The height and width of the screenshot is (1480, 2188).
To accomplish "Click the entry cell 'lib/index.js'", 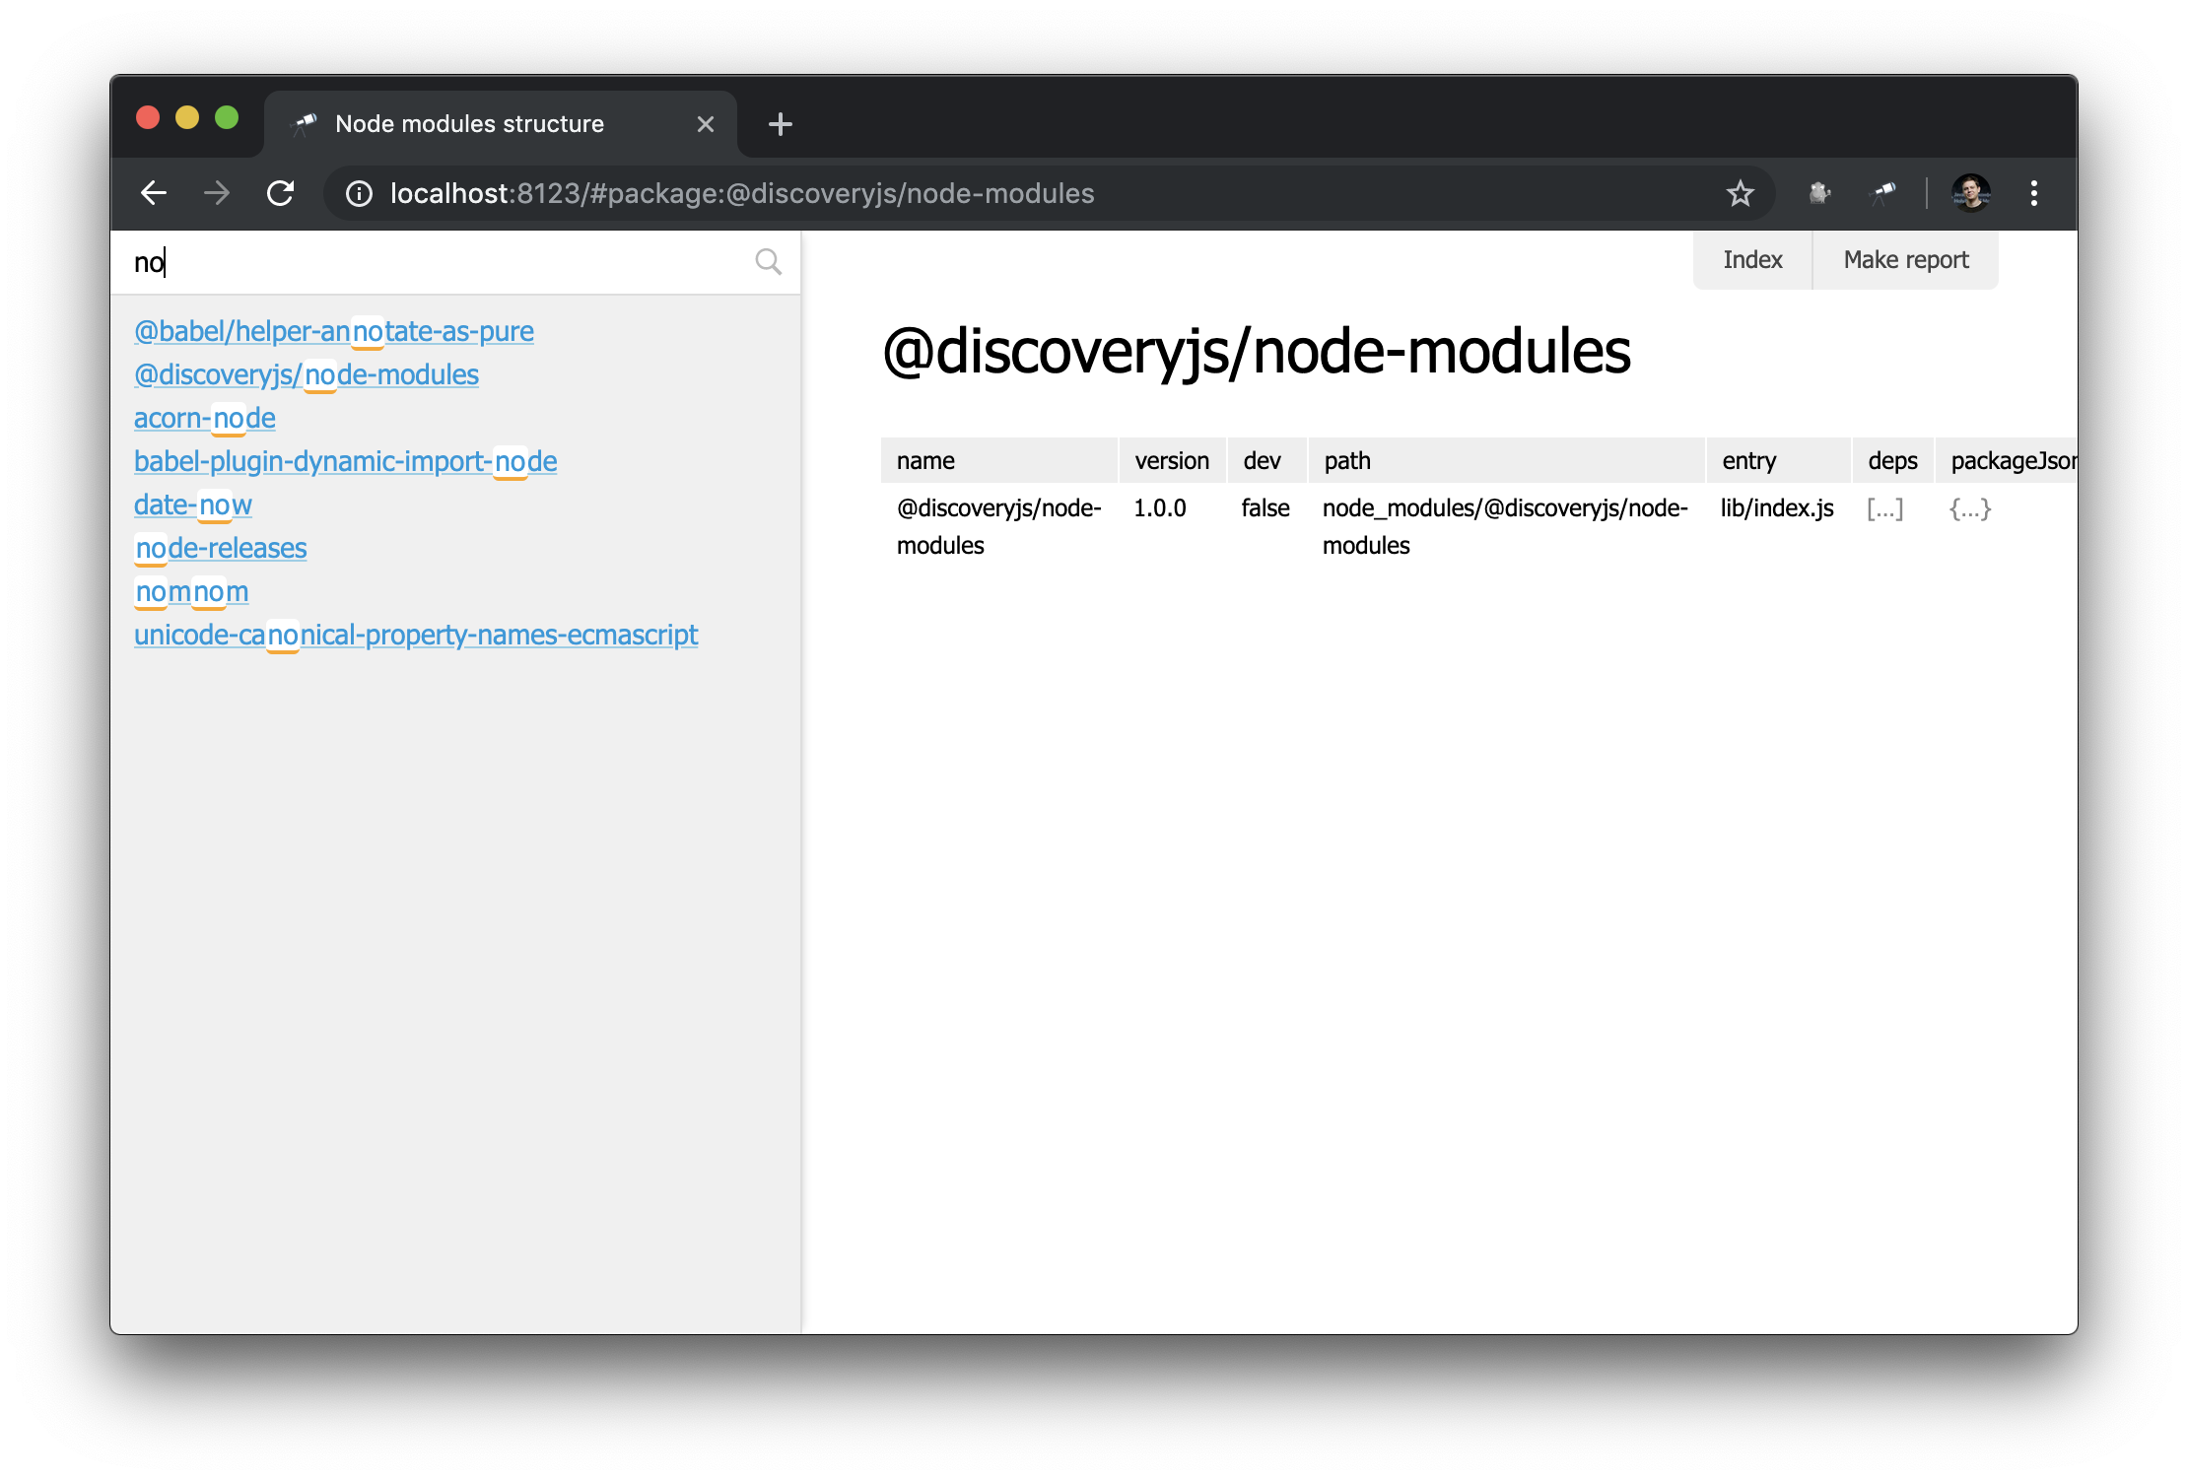I will click(1777, 508).
